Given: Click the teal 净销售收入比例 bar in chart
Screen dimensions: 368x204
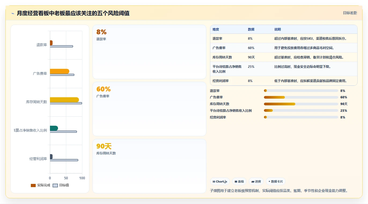Looking at the screenshot, I should click(x=54, y=128).
